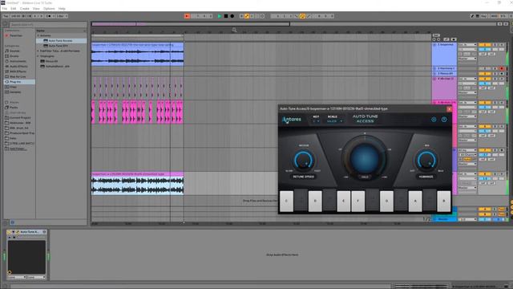Image resolution: width=513 pixels, height=289 pixels.
Task: Select the Grooves category in browser
Action: click(15, 92)
